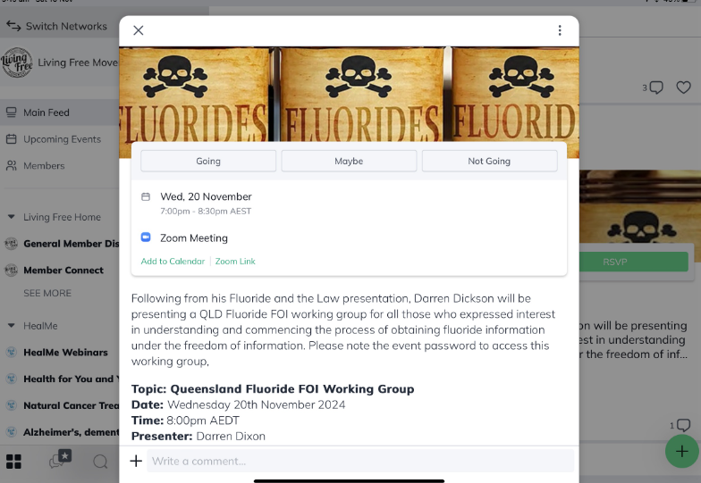Image resolution: width=701 pixels, height=483 pixels.
Task: Collapse the Living Free Home section
Action: [x=11, y=217]
